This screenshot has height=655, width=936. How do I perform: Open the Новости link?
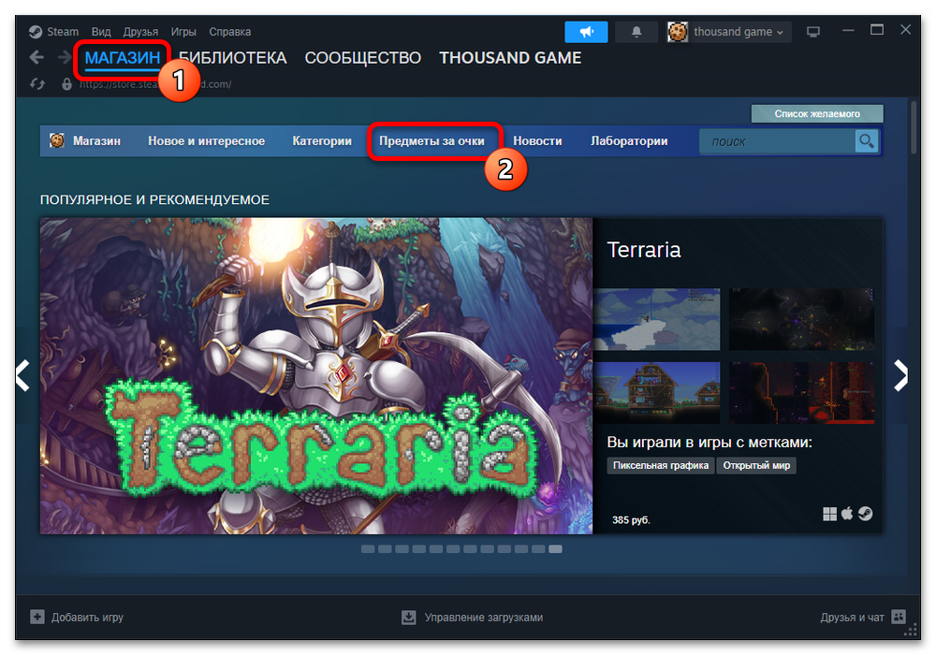(537, 140)
